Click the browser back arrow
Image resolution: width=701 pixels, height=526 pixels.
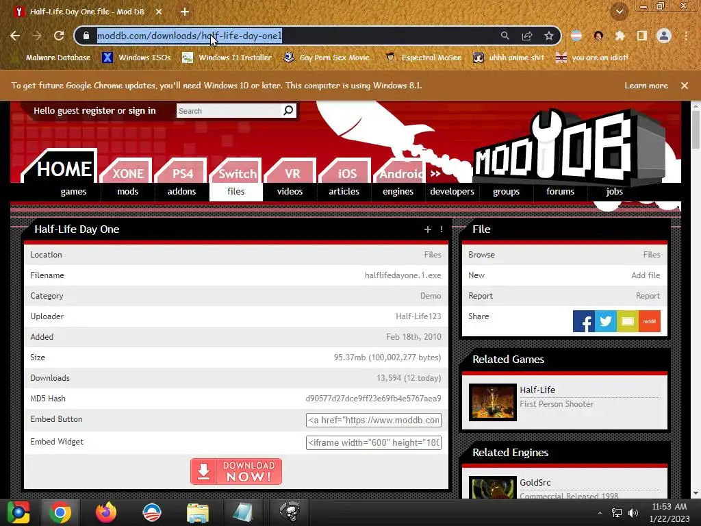(15, 36)
